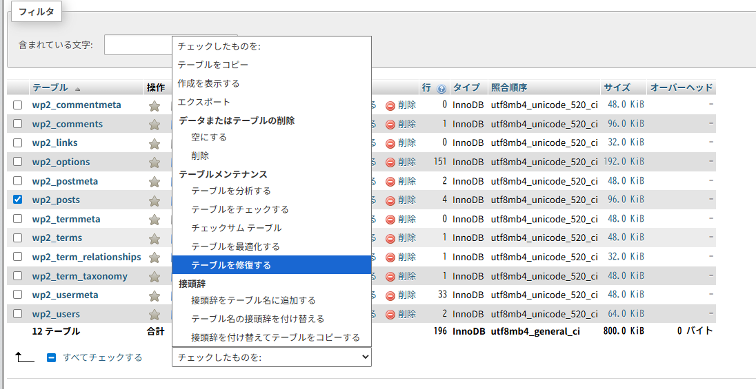
Task: Open wp2_options table link
Action: pyautogui.click(x=61, y=162)
